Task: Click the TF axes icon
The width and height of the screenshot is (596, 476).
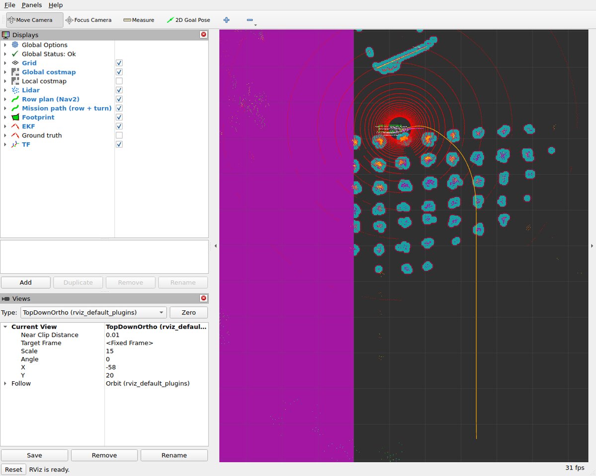Action: (15, 144)
